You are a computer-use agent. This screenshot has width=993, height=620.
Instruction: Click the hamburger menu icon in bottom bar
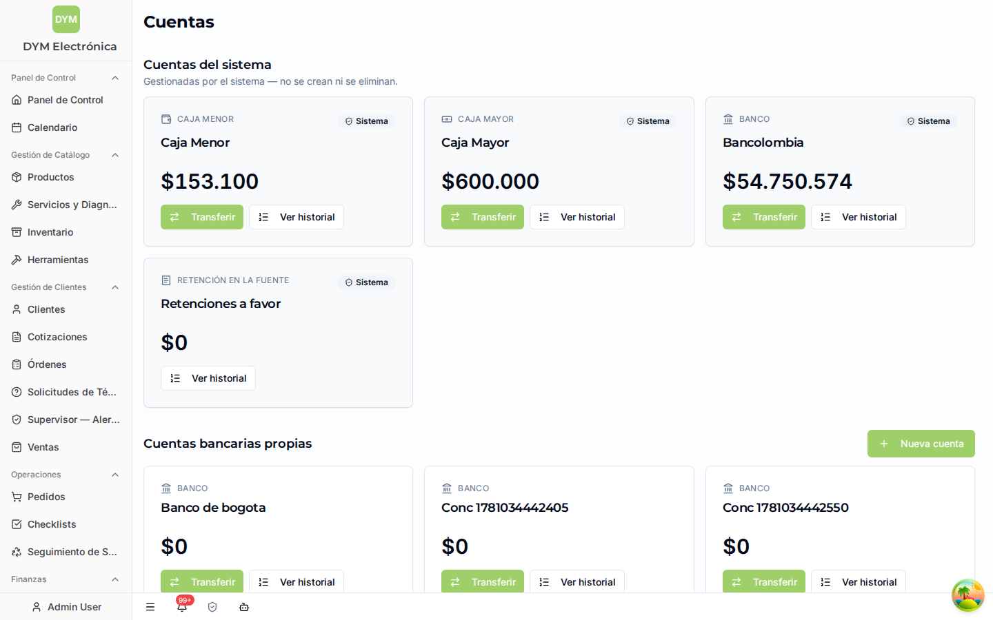[150, 607]
